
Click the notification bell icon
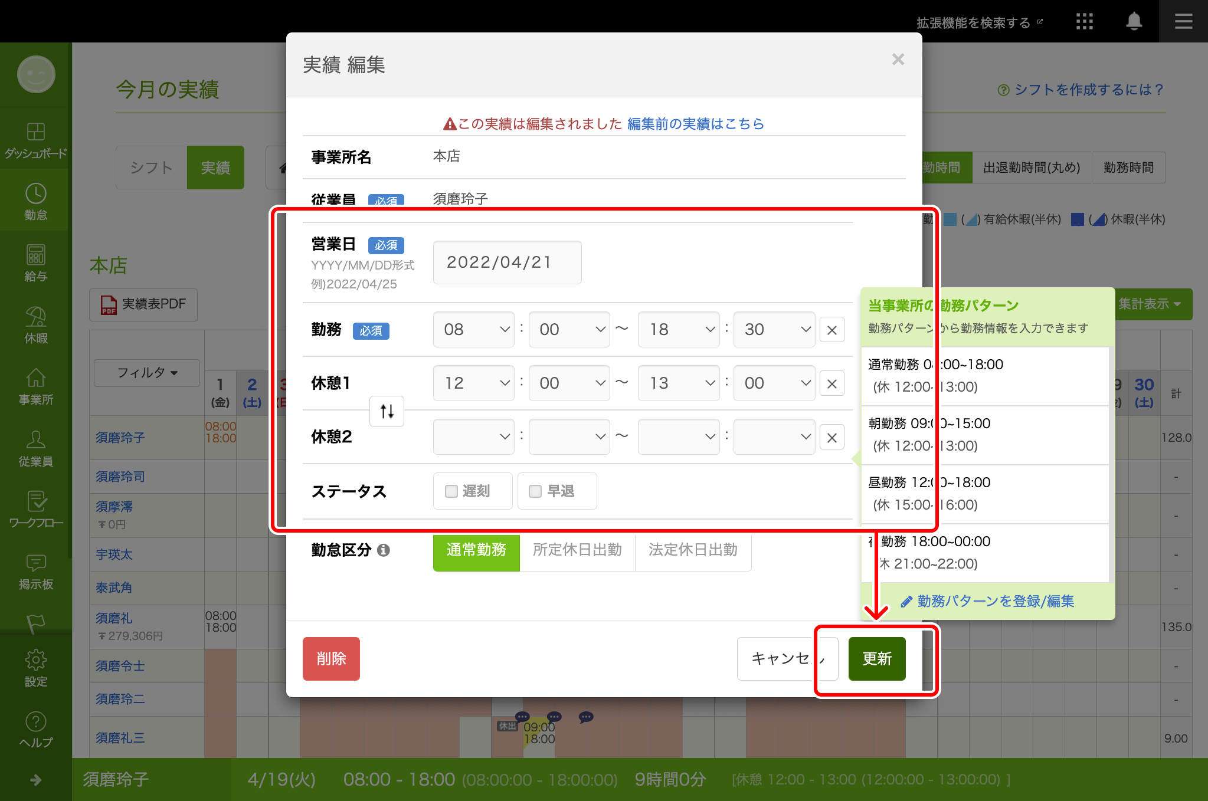click(1133, 21)
